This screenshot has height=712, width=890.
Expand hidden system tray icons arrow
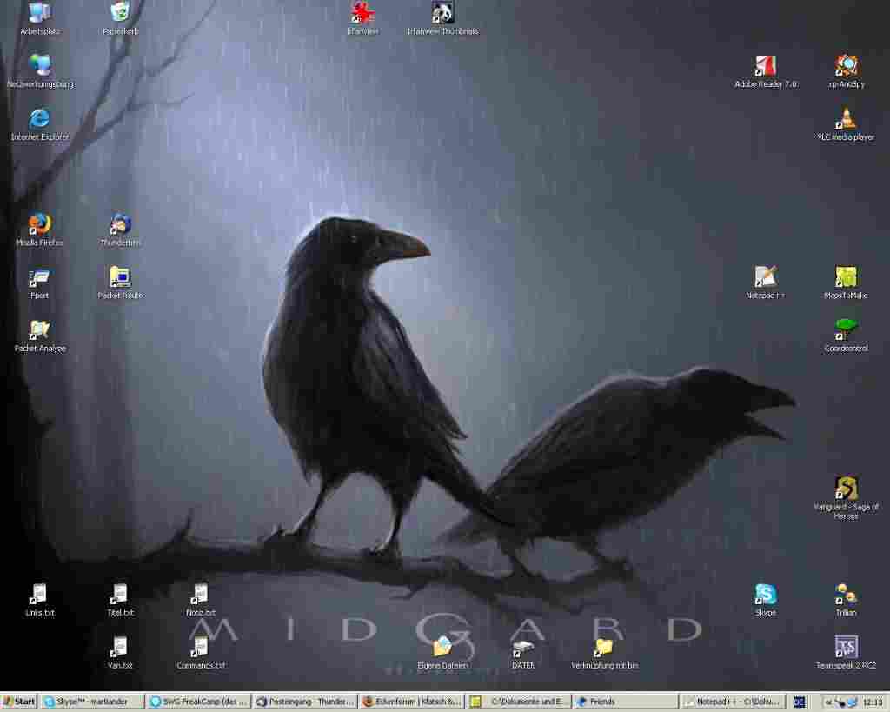pyautogui.click(x=828, y=702)
